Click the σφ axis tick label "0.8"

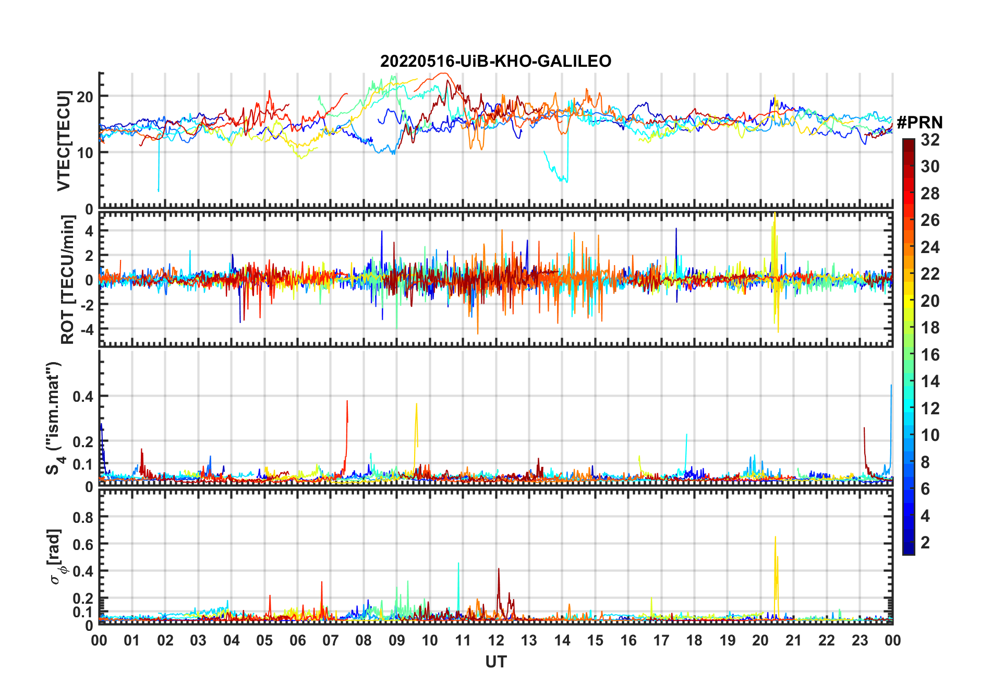tap(83, 517)
